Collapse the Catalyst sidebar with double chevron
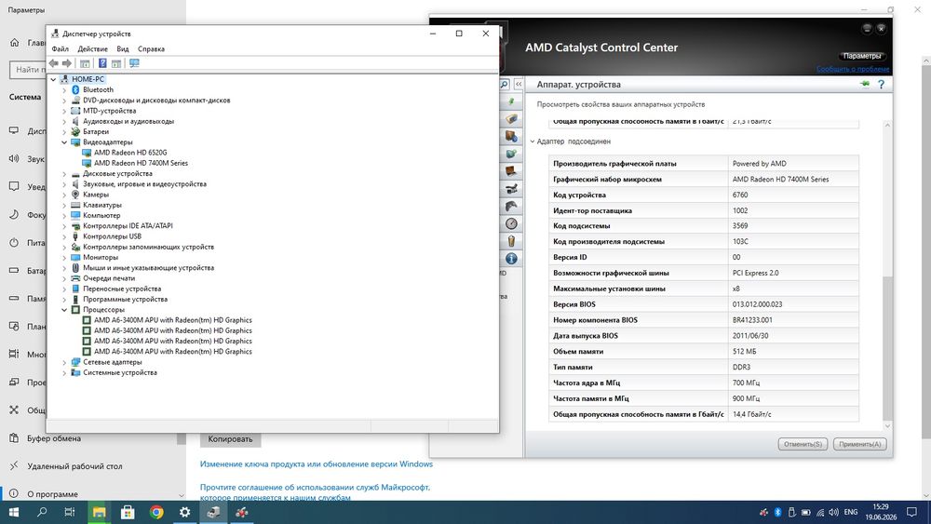Screen dimensions: 931x524 [x=519, y=85]
